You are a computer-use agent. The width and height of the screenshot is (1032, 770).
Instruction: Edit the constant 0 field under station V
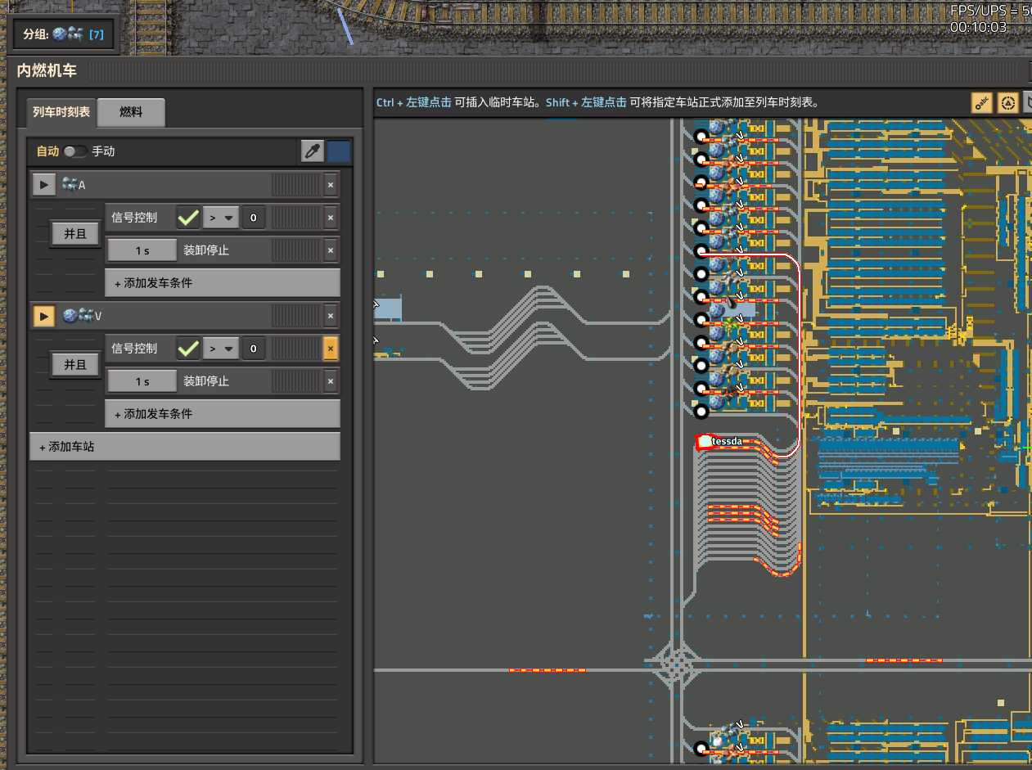pos(253,349)
